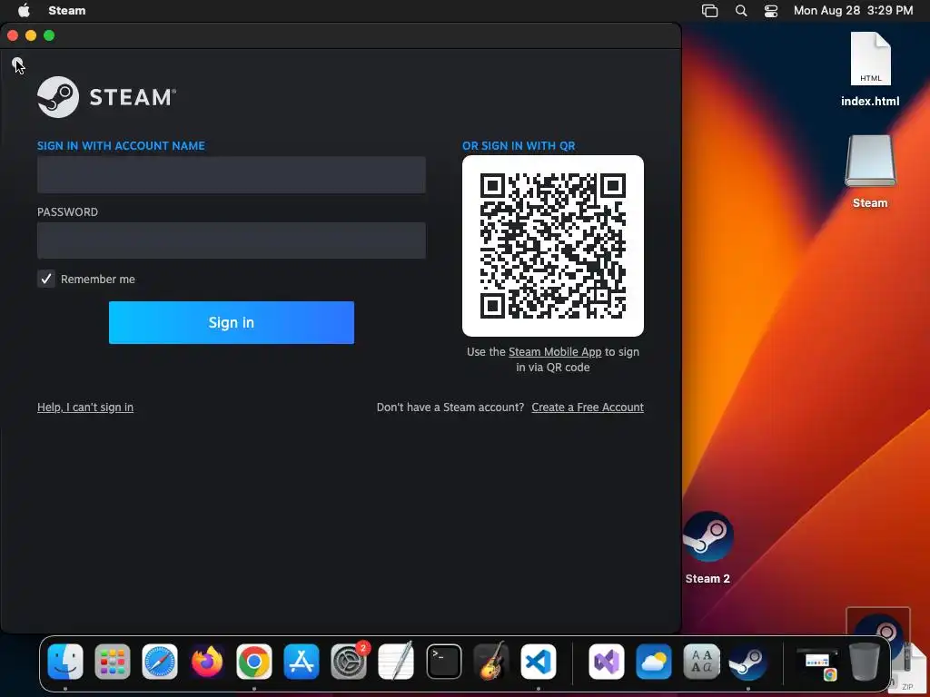
Task: Open Control Center in menu bar
Action: (x=770, y=11)
